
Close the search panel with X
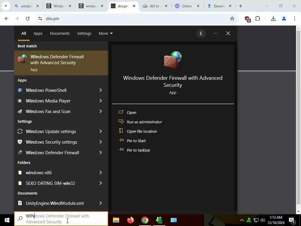[x=228, y=34]
